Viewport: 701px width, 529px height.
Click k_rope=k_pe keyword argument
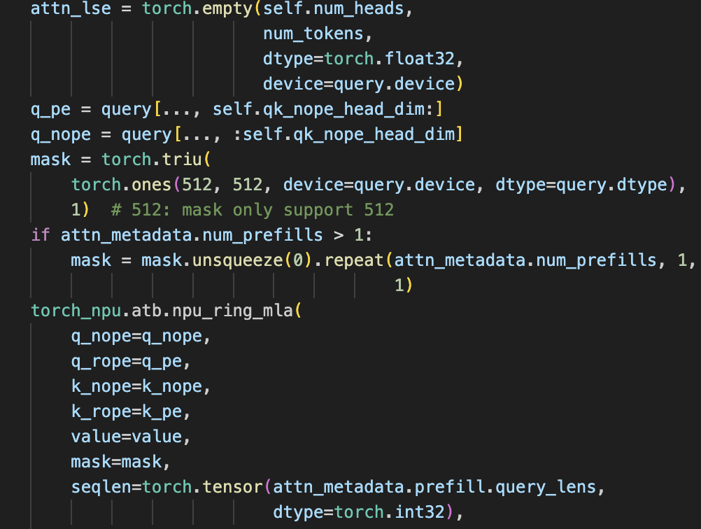tap(127, 411)
